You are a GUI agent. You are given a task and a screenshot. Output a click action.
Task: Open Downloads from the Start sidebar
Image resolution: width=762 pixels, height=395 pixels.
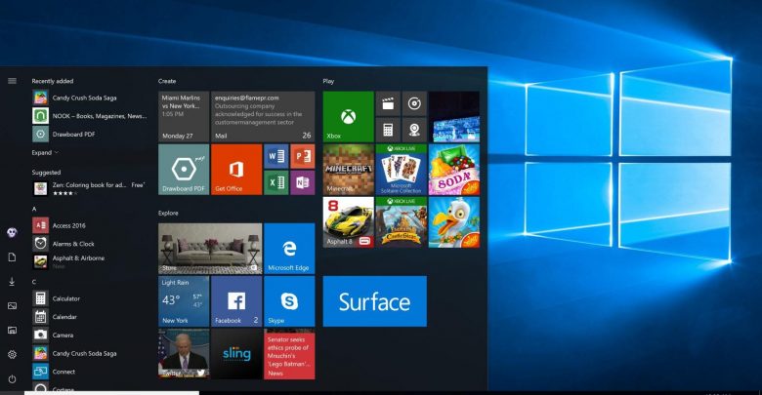click(12, 282)
